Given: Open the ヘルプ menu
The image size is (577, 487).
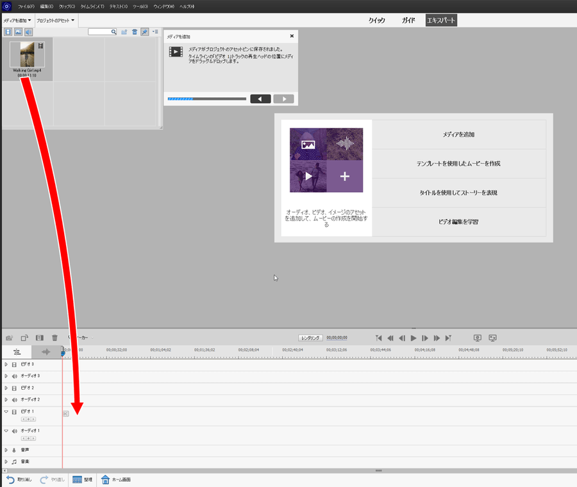Looking at the screenshot, I should 187,6.
